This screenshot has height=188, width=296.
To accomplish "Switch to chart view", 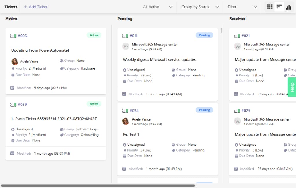I will [x=288, y=7].
